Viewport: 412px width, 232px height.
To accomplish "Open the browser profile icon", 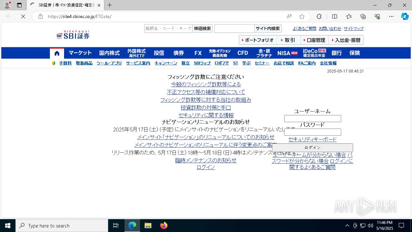I will [7, 5].
